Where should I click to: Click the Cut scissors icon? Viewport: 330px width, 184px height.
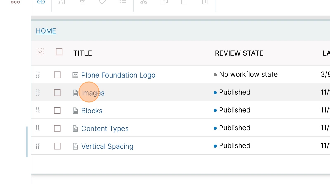point(143,2)
